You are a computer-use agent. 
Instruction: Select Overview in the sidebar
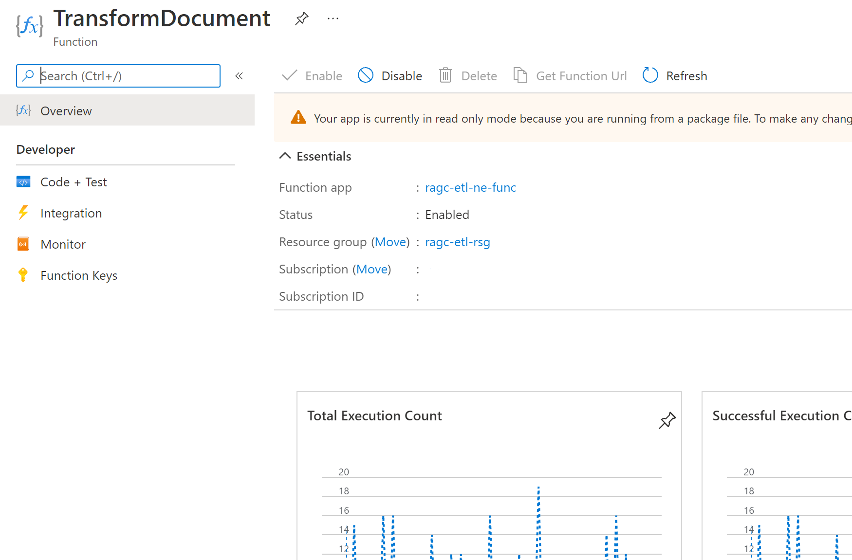coord(66,111)
